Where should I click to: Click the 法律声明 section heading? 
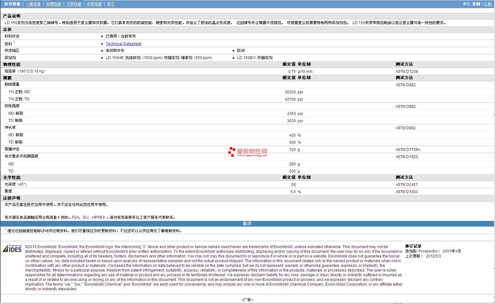12,198
